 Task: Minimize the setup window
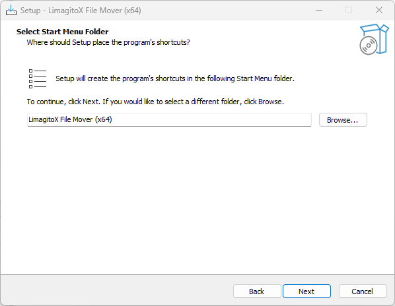pyautogui.click(x=319, y=11)
